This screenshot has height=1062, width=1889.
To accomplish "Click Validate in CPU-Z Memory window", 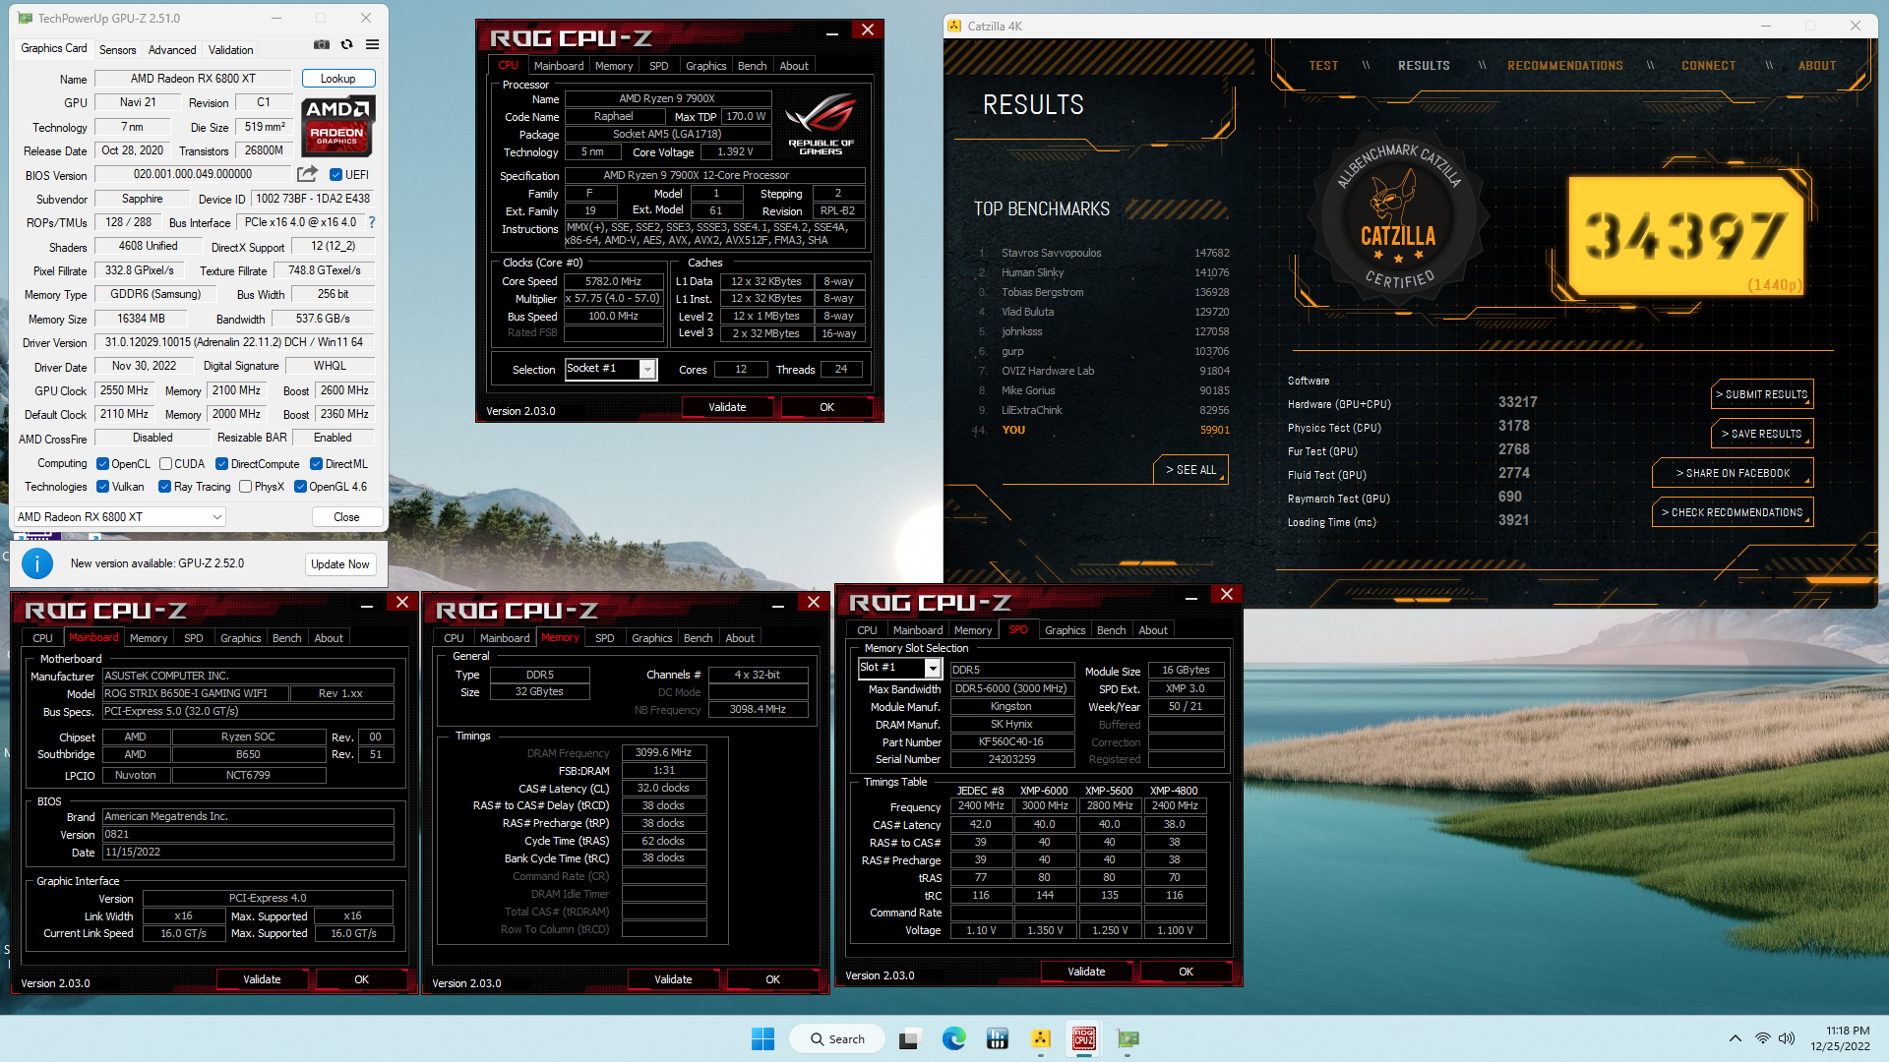I will (x=673, y=979).
